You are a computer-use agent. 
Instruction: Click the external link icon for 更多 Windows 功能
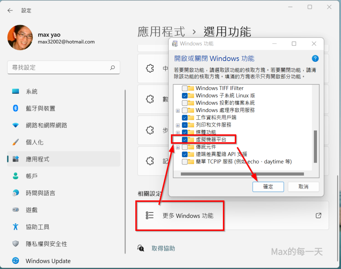(318, 215)
